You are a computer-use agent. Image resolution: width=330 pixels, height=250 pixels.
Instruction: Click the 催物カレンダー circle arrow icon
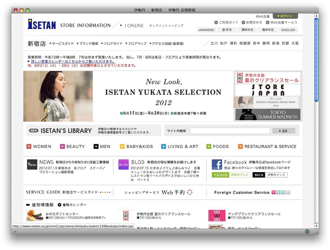click(59, 205)
